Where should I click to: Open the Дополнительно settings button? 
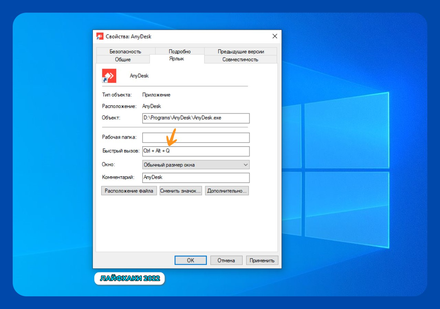(x=227, y=191)
